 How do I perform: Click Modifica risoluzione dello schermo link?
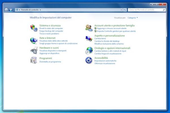click(109, 44)
